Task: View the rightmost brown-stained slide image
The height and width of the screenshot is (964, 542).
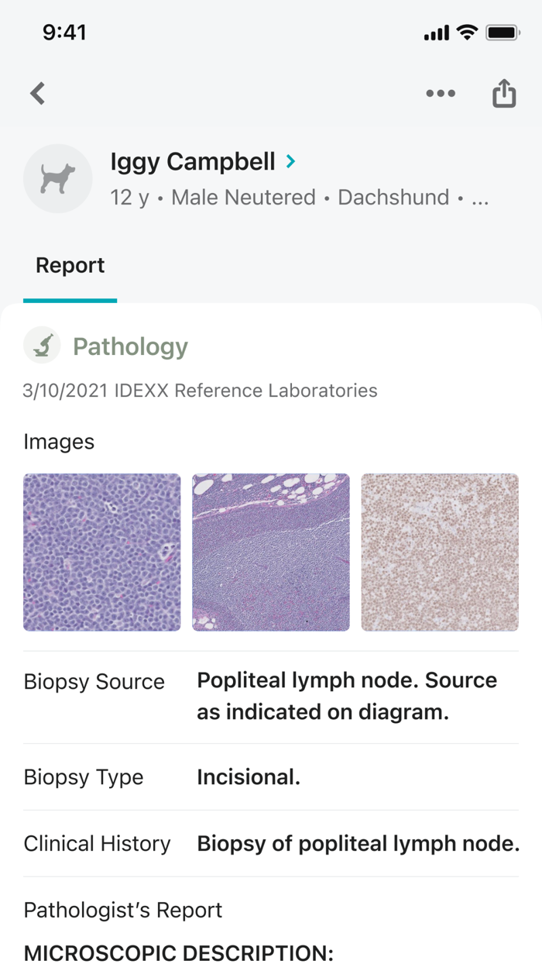Action: coord(439,552)
